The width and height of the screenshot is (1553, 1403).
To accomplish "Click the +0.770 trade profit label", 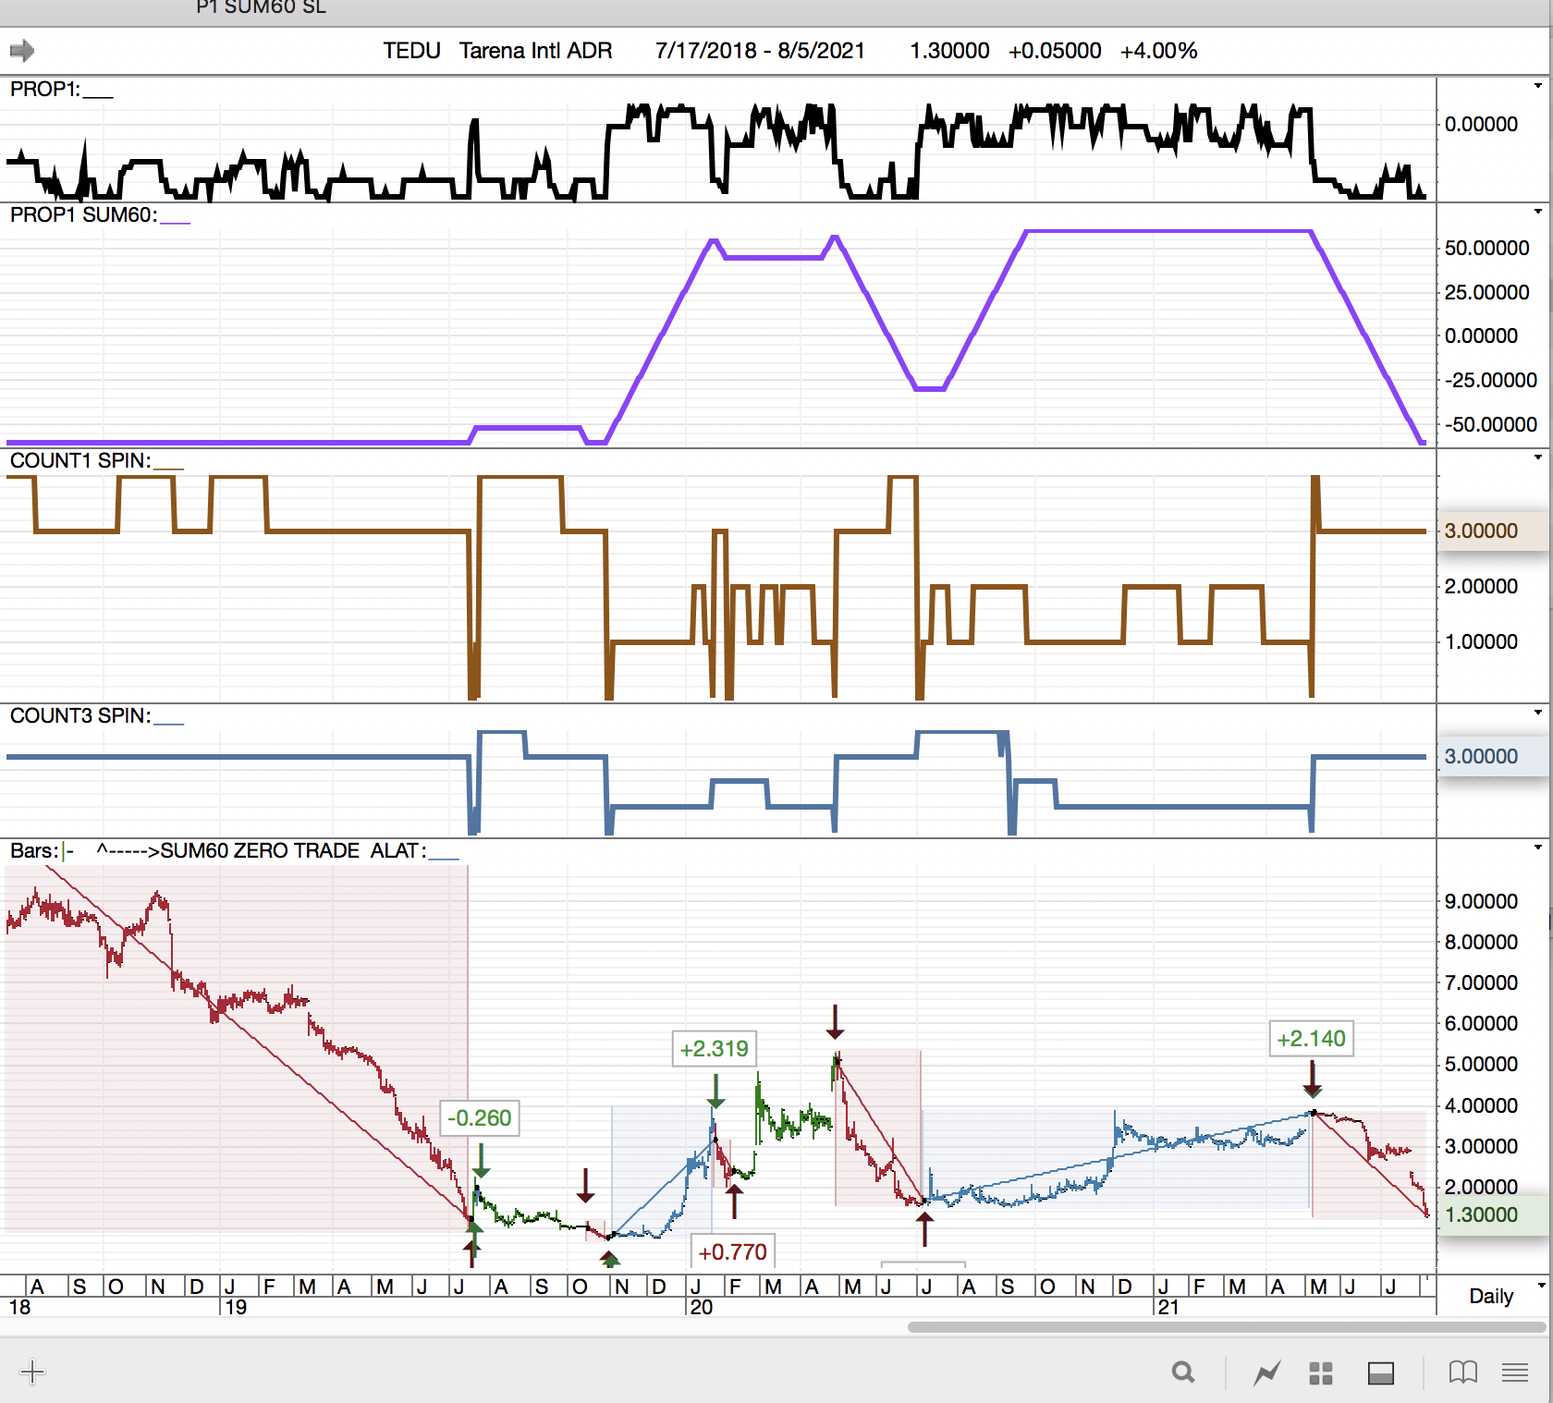I will pos(732,1251).
